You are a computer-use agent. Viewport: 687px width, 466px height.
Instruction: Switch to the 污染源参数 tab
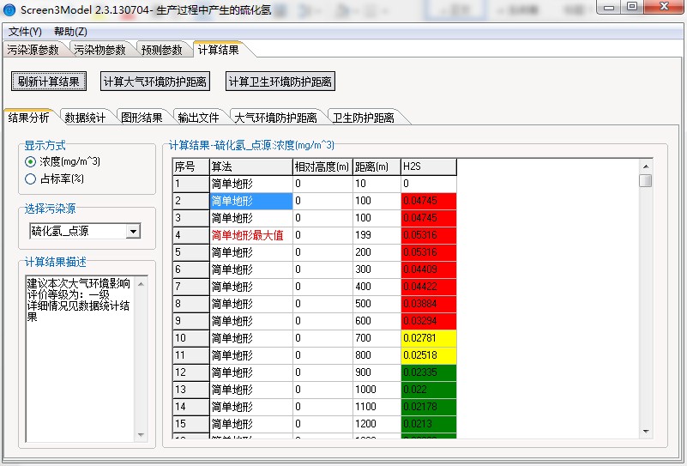[x=33, y=50]
